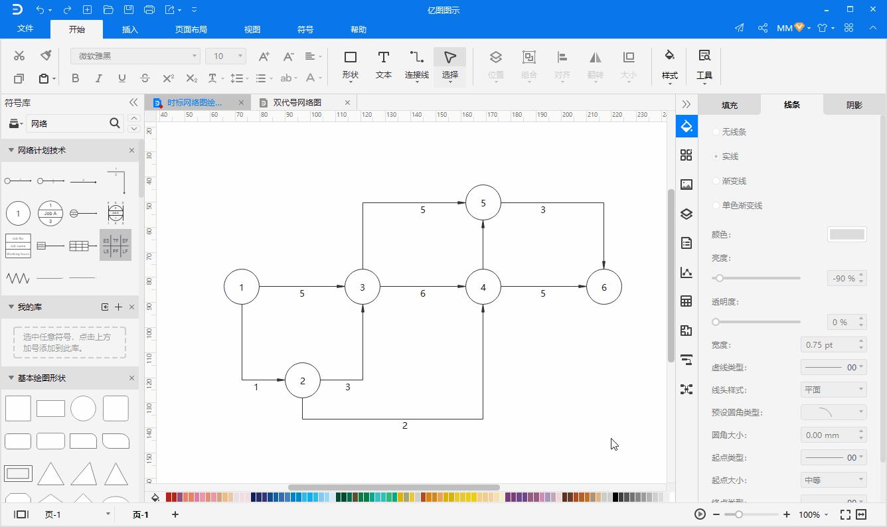Open the 帮助 ribbon tab
Viewport: 887px width, 527px height.
coord(359,29)
